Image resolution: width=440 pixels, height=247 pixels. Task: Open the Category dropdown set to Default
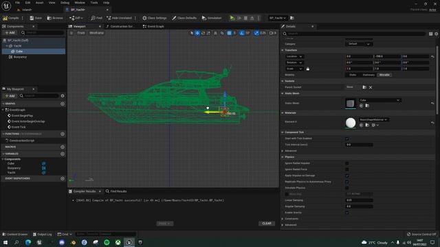[x=359, y=44]
